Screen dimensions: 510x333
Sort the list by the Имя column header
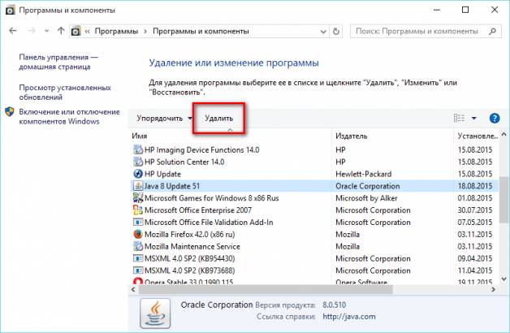pos(227,135)
